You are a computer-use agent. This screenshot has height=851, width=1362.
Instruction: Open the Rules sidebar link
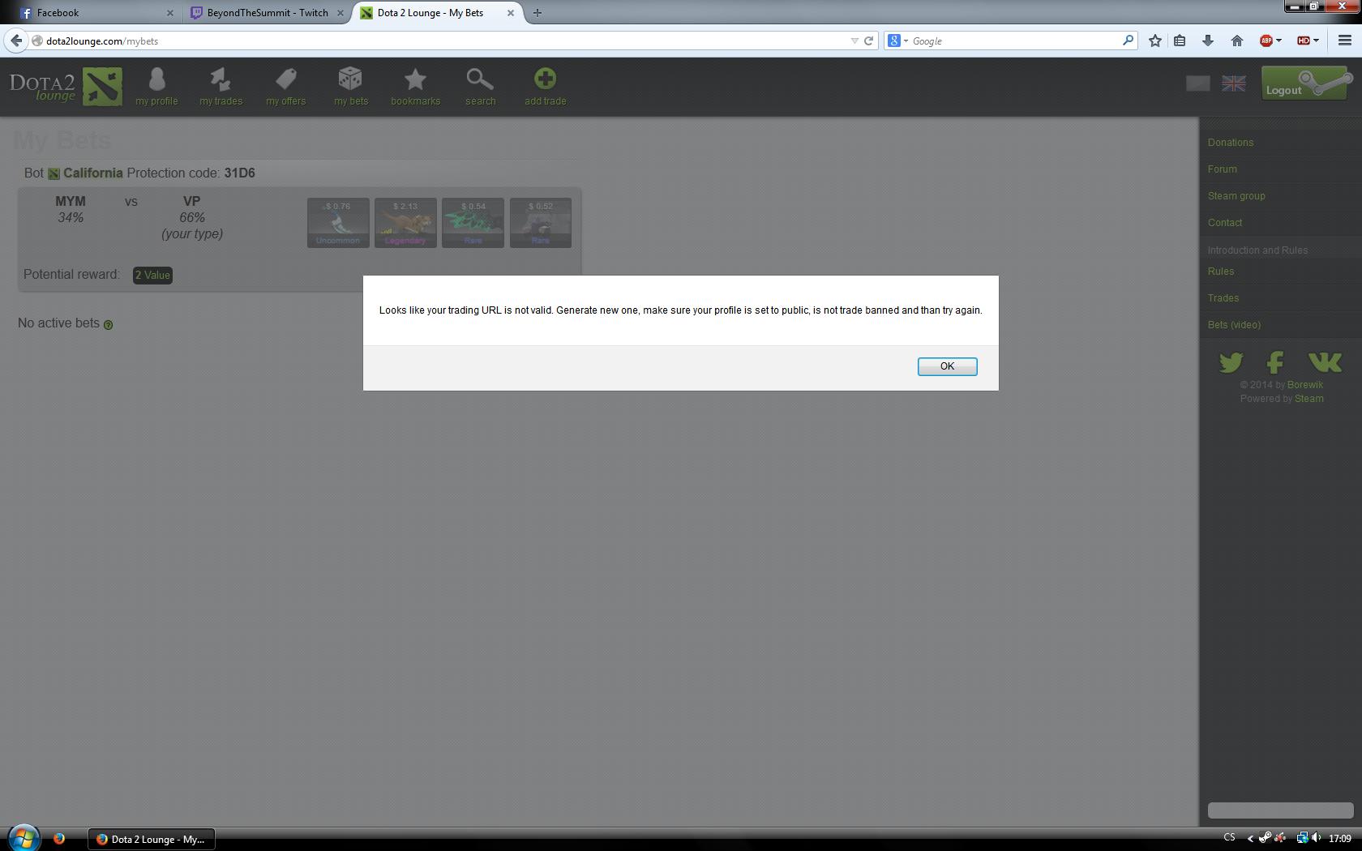(x=1221, y=272)
